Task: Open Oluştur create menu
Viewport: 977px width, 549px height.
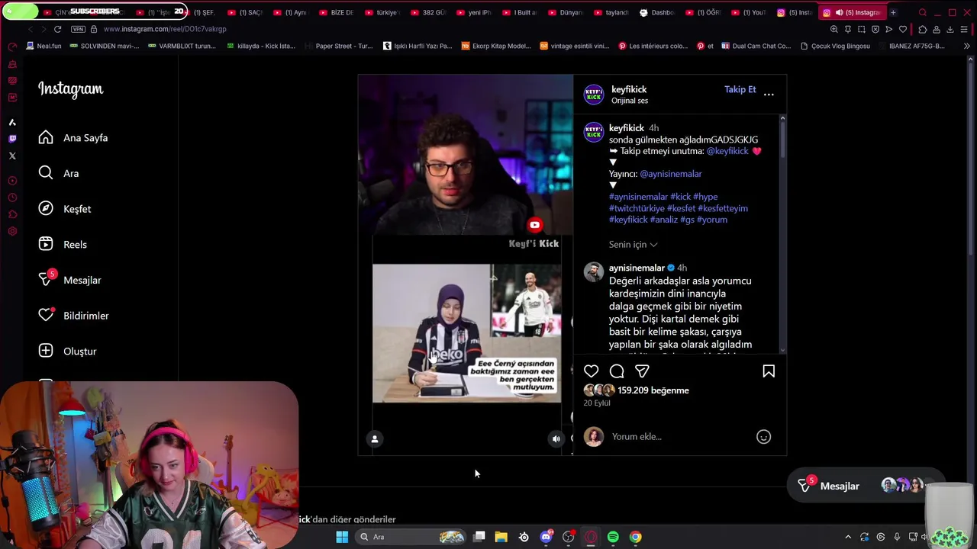Action: (x=68, y=352)
